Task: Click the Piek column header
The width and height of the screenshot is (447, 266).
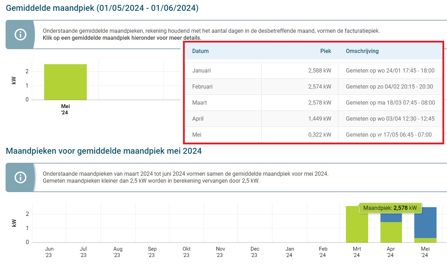Action: coord(325,51)
